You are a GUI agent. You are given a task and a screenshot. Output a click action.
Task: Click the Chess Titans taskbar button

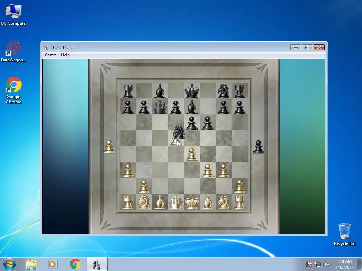(97, 264)
